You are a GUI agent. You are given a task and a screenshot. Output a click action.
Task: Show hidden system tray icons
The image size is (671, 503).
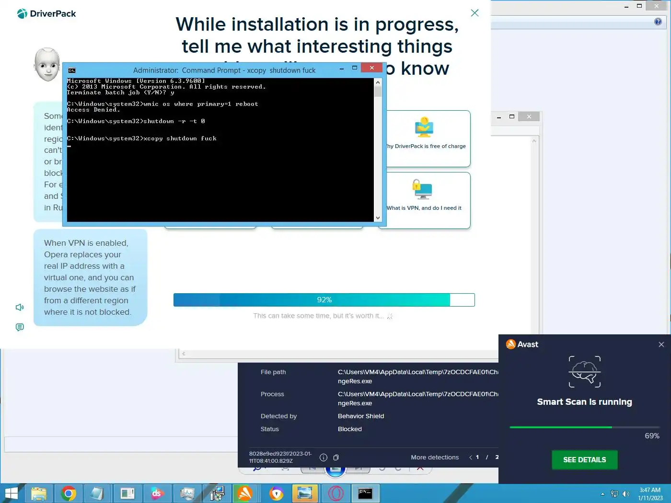coord(602,494)
